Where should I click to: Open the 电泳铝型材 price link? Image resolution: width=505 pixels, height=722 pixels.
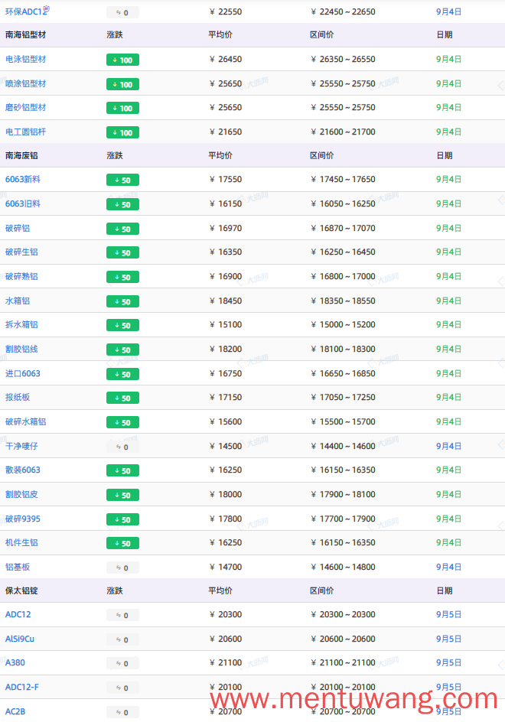[26, 60]
